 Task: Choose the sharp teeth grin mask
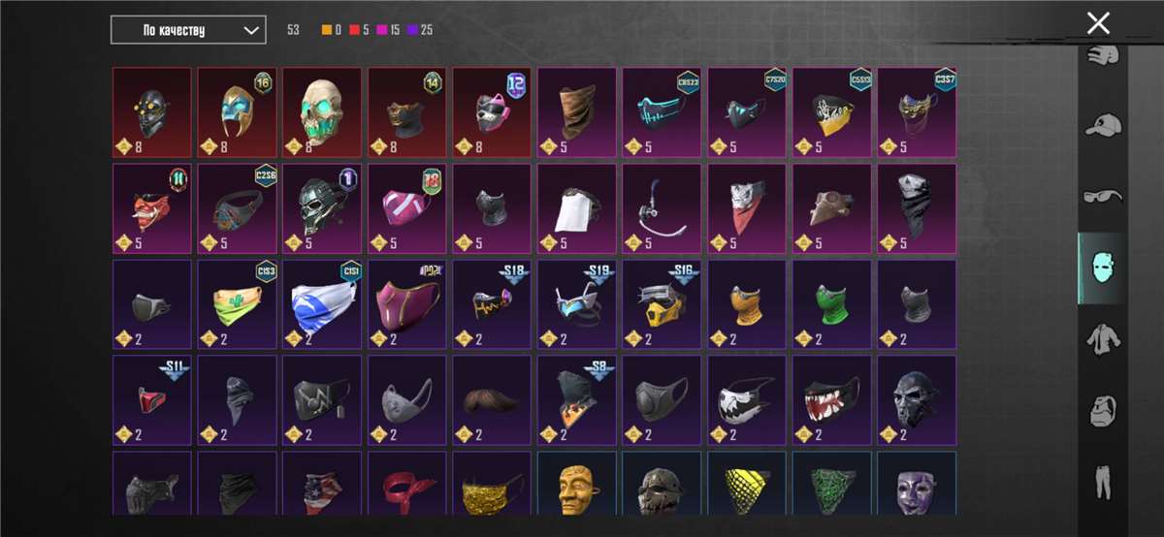[x=832, y=399]
